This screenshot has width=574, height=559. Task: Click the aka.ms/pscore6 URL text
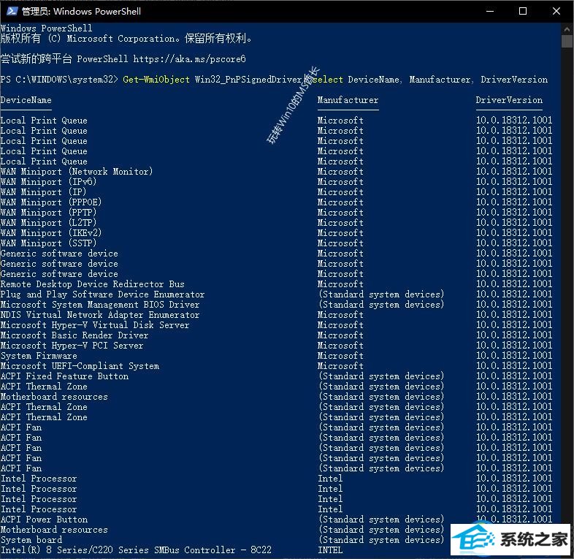pos(189,59)
